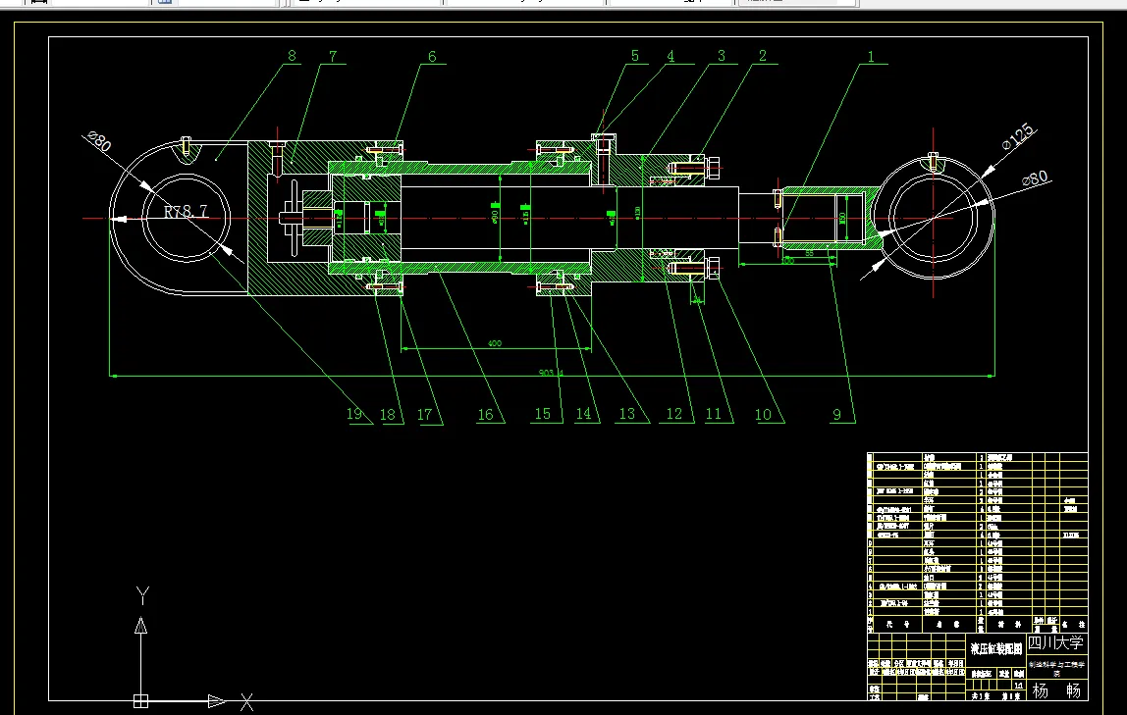The height and width of the screenshot is (715, 1127).
Task: Select the 903.4 overall length dimension
Action: click(x=552, y=374)
